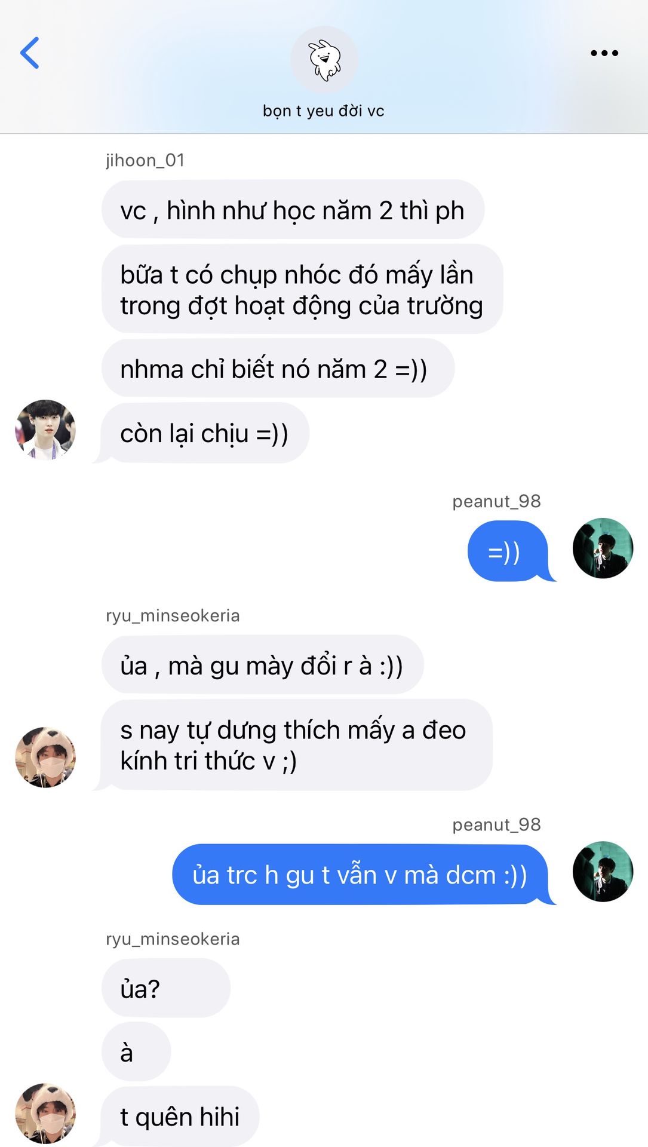Open the three-dot more options menu
Screen dimensions: 648x1147
604,53
